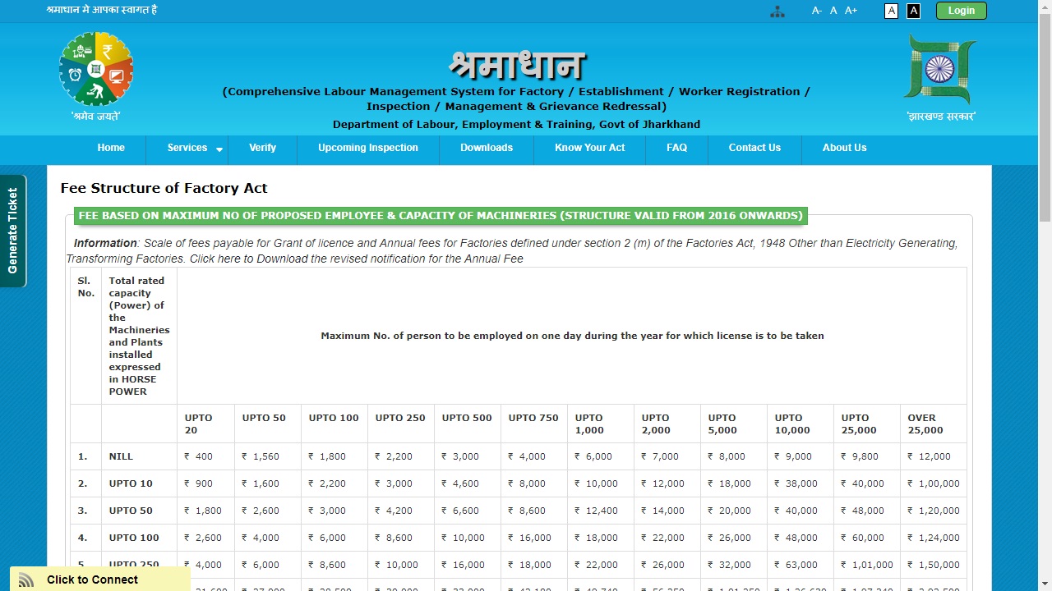Increase font size using the A+ icon
Image resolution: width=1052 pixels, height=591 pixels.
pos(851,10)
